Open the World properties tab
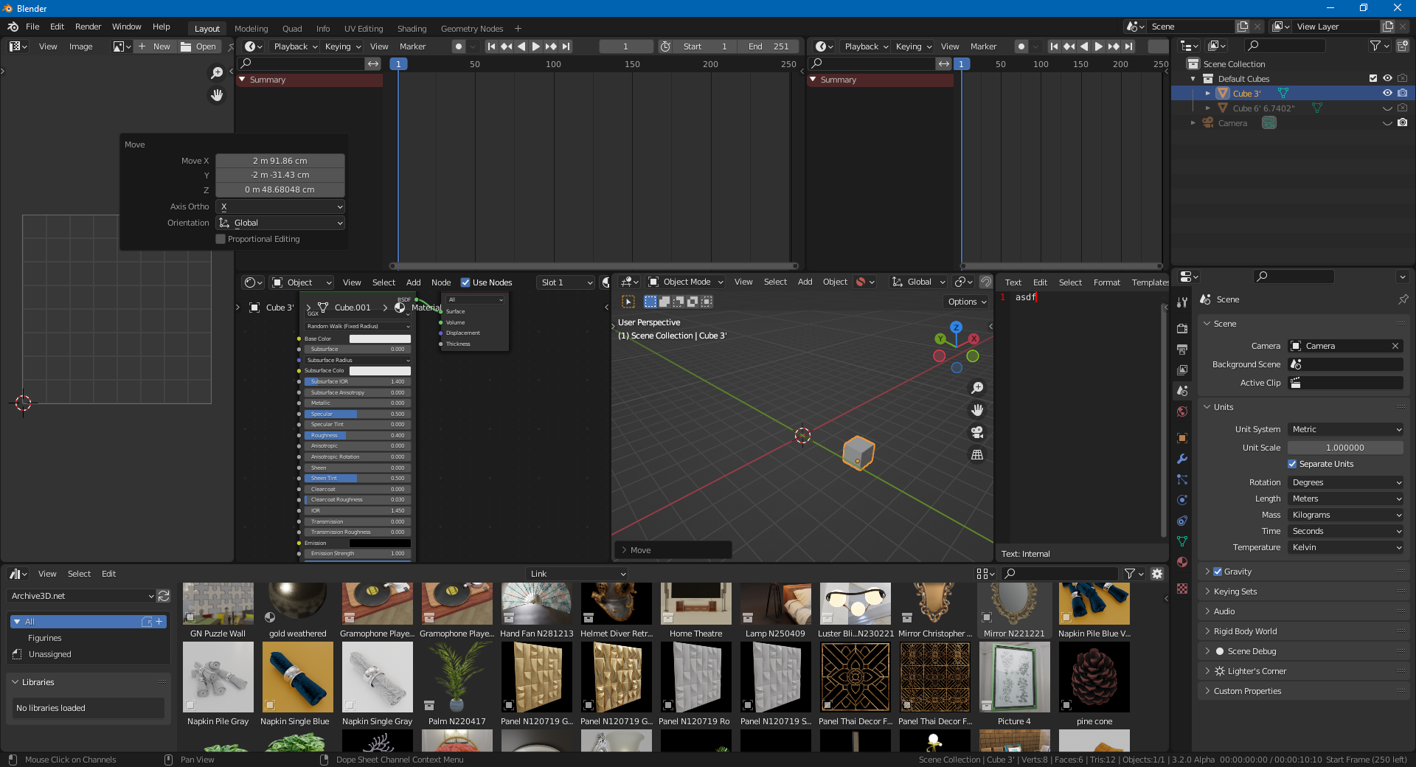1416x767 pixels. click(1182, 412)
